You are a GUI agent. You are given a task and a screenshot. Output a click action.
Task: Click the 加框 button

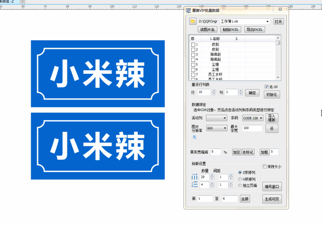[x=264, y=152]
